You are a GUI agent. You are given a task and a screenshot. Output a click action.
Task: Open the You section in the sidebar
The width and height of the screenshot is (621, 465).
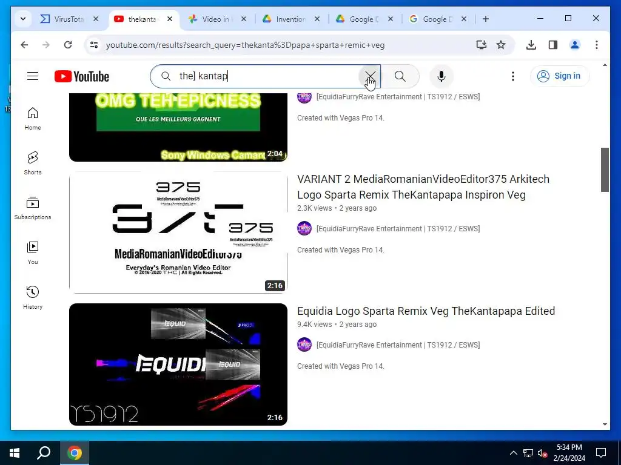coord(33,253)
